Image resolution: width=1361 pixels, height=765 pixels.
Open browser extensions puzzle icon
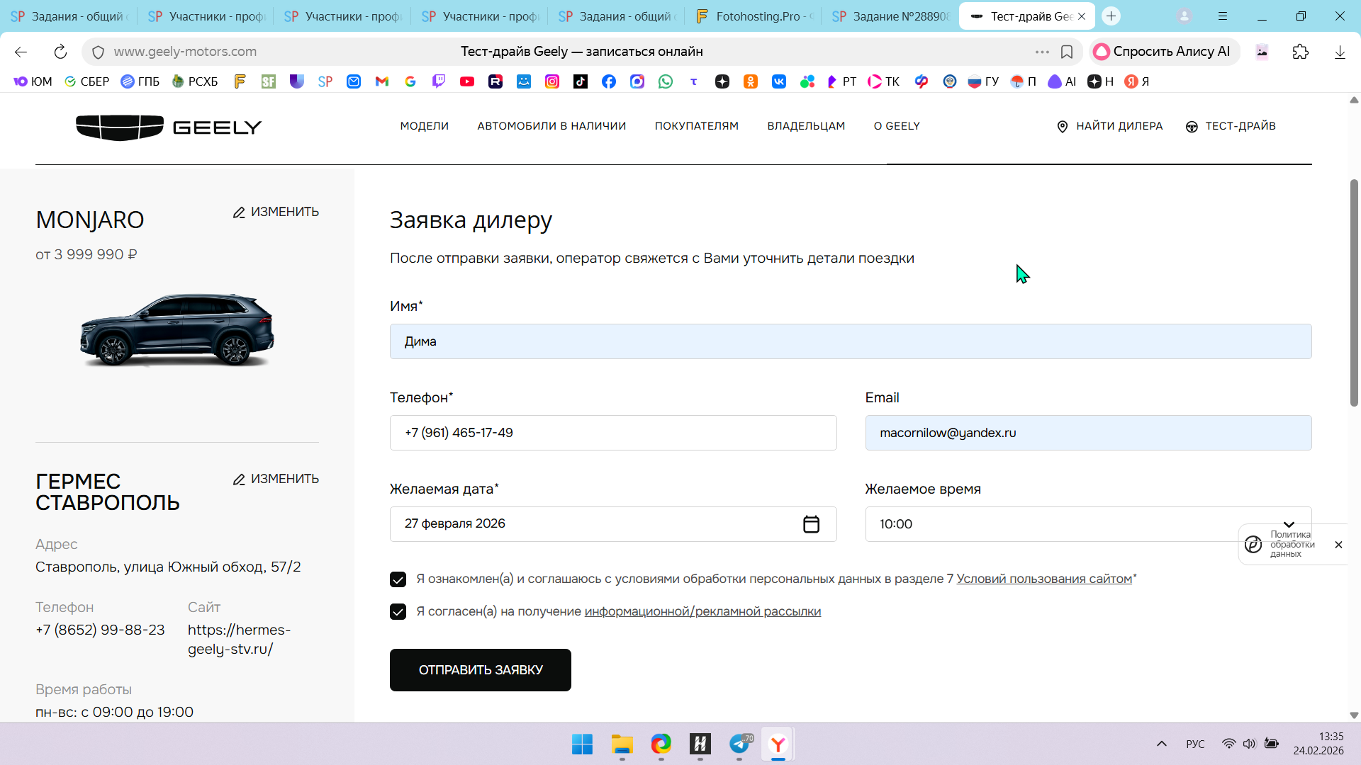[1300, 52]
